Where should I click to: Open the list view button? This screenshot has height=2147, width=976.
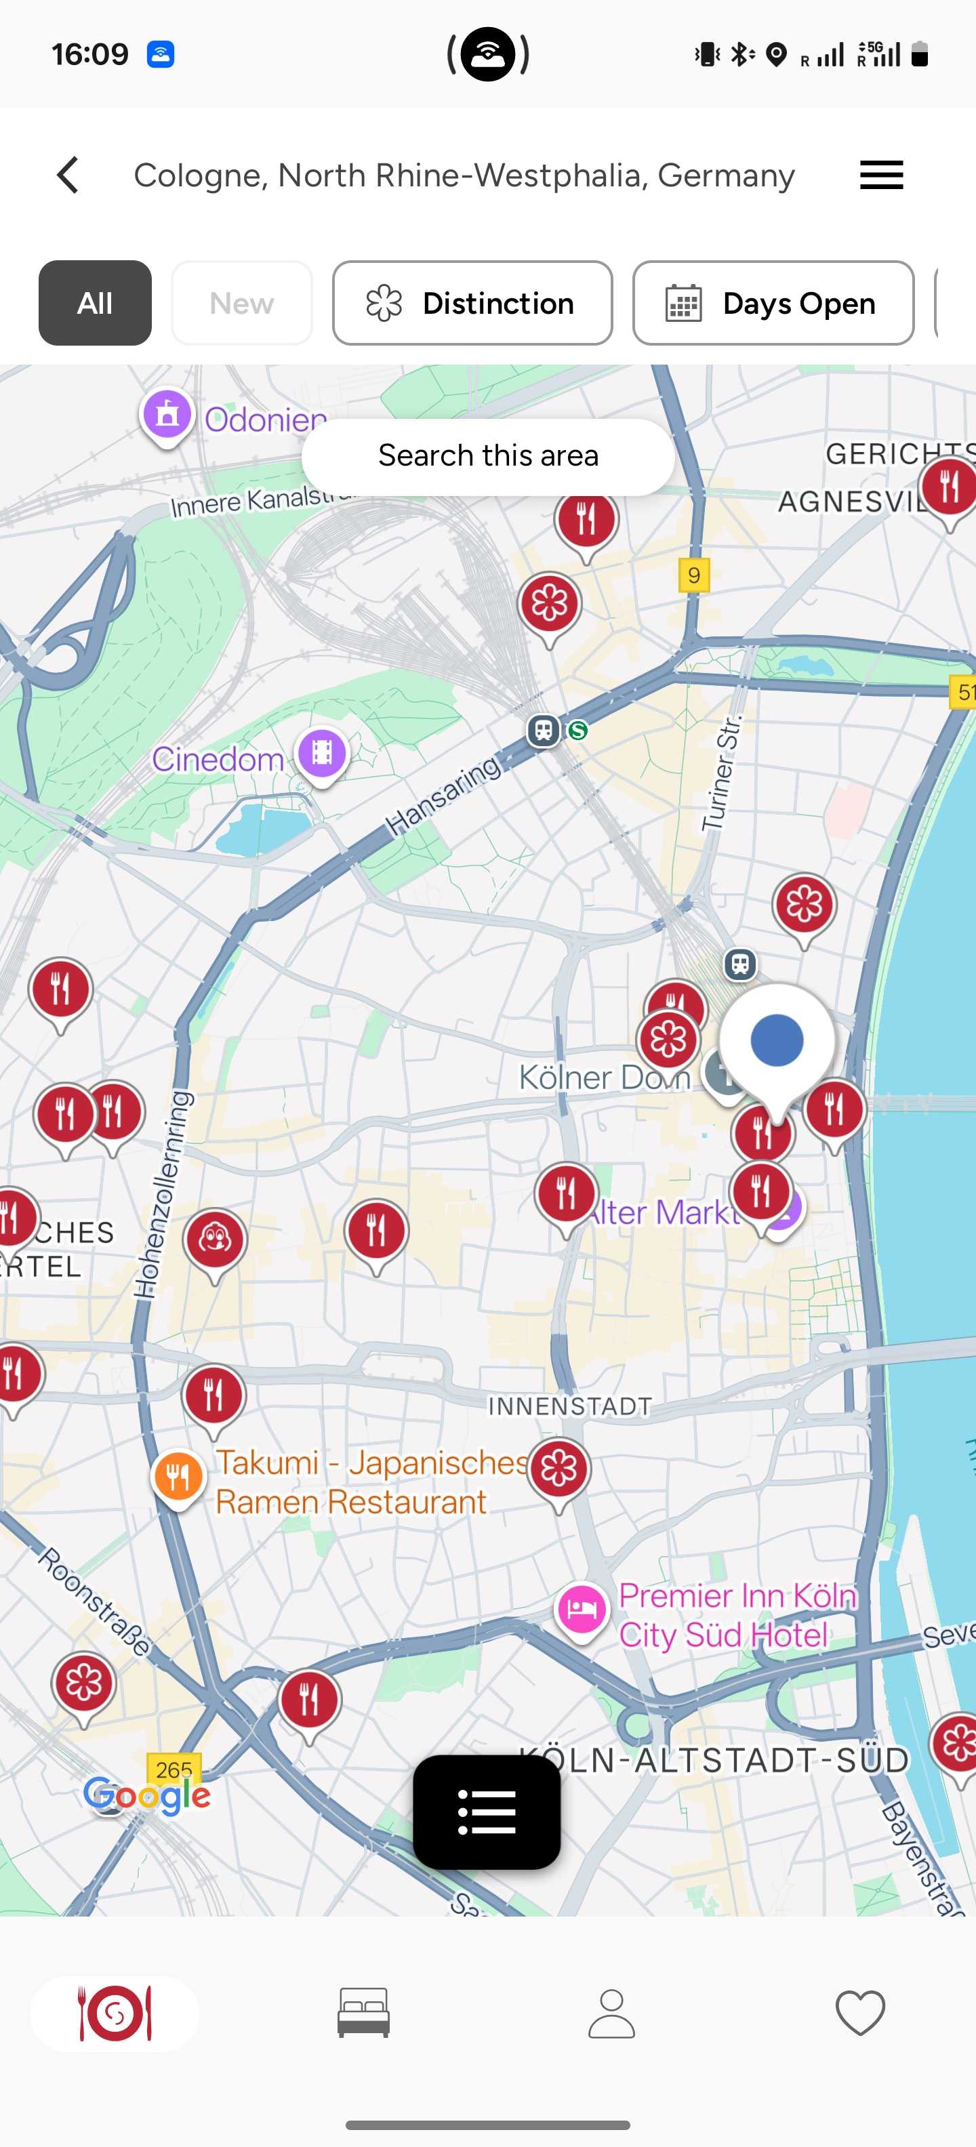(x=487, y=1811)
